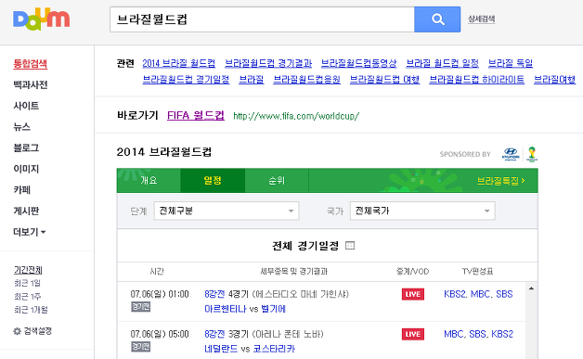The width and height of the screenshot is (583, 359).
Task: Switch to the 순위 tab
Action: coord(277,181)
